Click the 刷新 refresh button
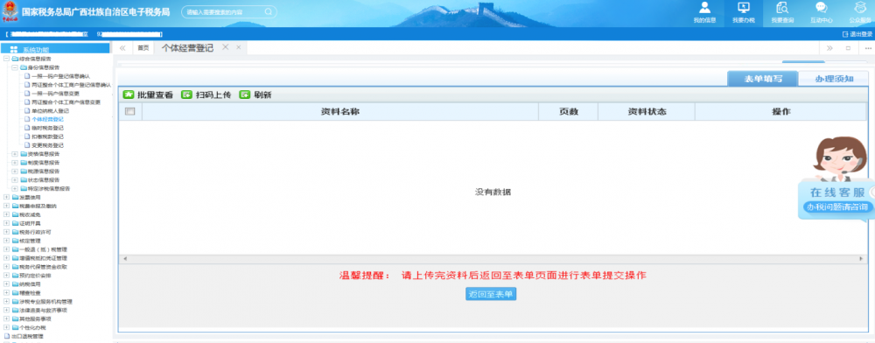 click(255, 94)
